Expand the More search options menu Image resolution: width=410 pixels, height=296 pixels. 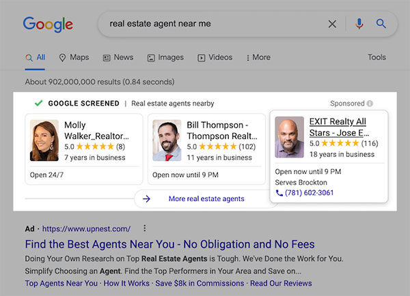click(x=258, y=57)
